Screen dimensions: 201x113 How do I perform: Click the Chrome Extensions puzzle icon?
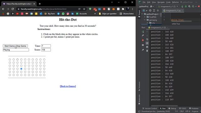(x=123, y=9)
